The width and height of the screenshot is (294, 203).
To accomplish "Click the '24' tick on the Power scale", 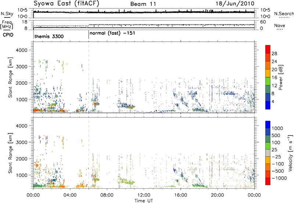I will coord(274,62).
